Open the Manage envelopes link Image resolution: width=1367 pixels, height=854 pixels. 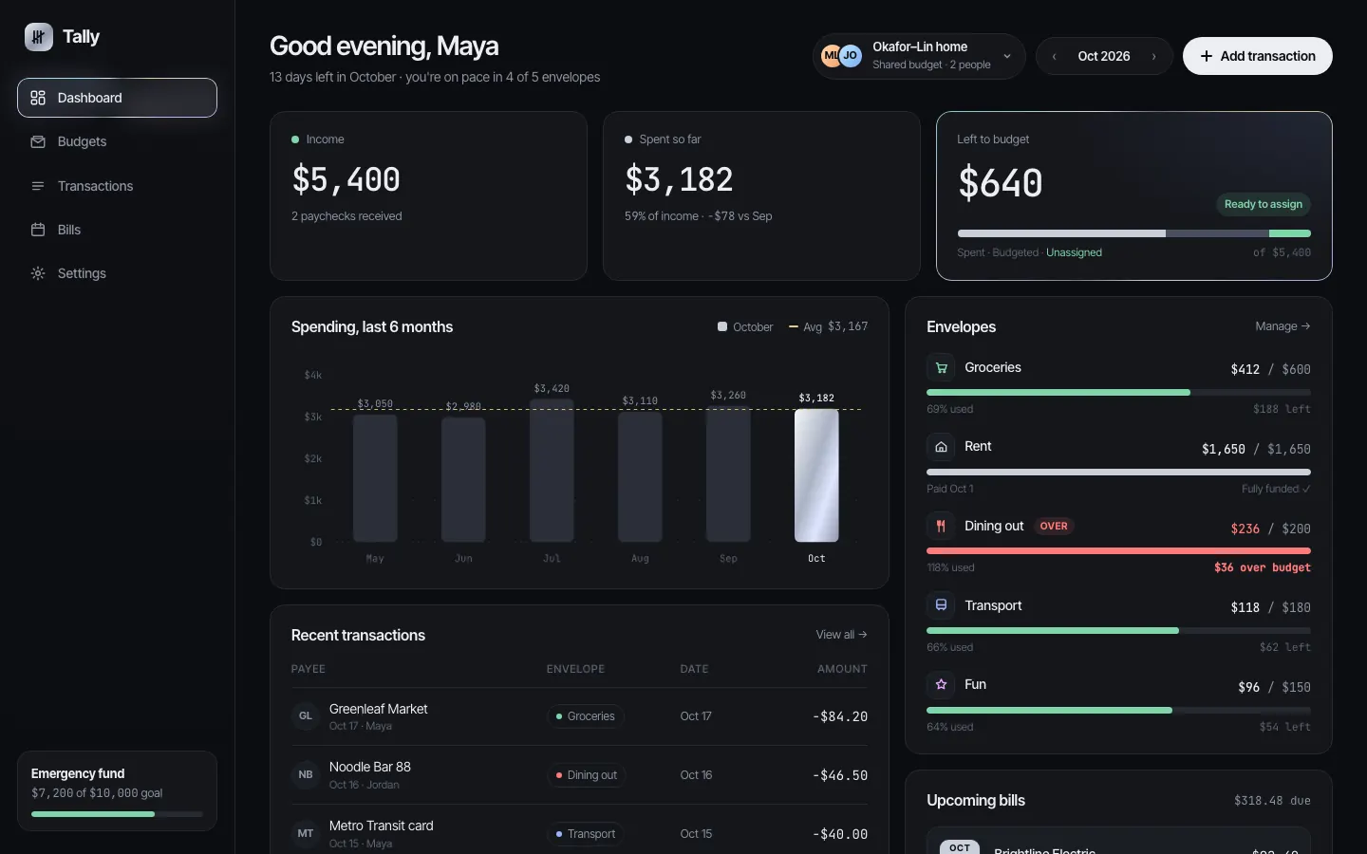coord(1283,326)
